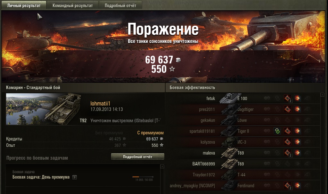
Task: Click the День премиума task progress bar
Action: click(x=143, y=177)
